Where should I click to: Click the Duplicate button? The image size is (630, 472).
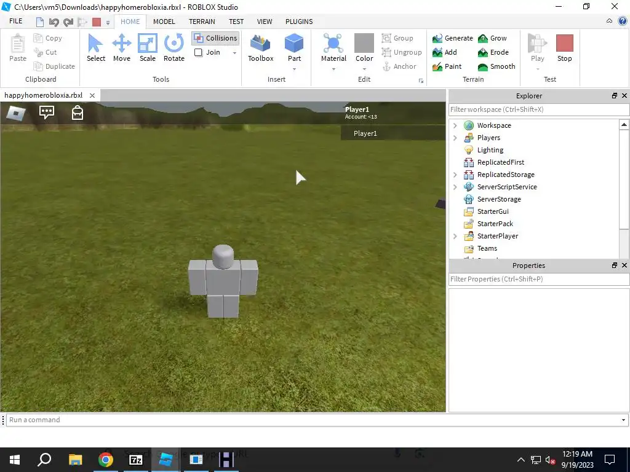coord(54,66)
